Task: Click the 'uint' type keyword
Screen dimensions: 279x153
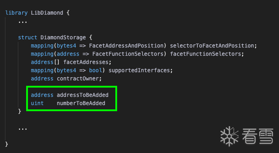Action: click(x=37, y=103)
